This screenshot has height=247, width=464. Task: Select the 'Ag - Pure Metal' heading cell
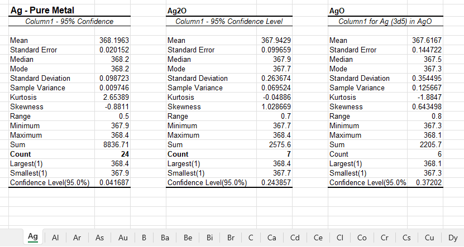tap(42, 10)
